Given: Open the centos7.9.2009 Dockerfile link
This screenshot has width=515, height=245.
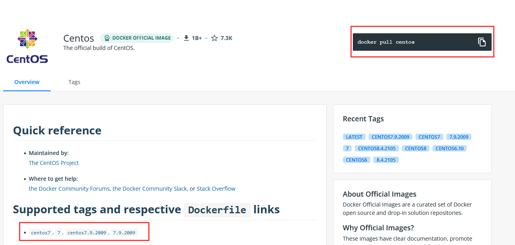Looking at the screenshot, I should pos(87,233).
